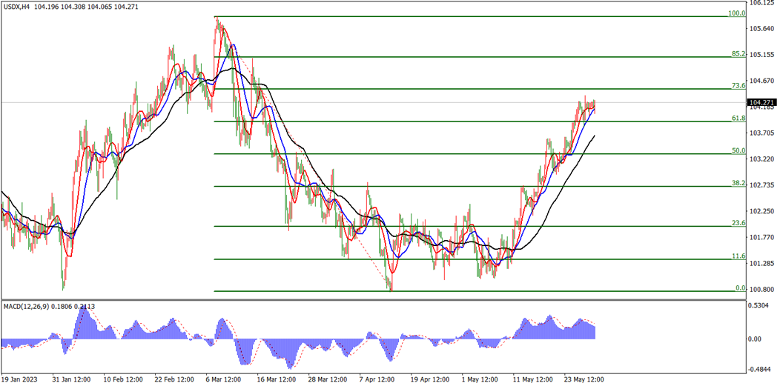Click the -0.4844 MACD scale value
780x386 pixels.
pos(760,370)
